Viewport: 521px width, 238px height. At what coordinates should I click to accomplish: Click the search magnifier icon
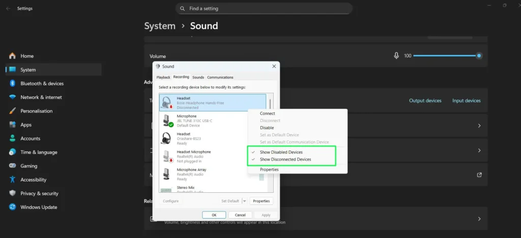[x=182, y=9]
